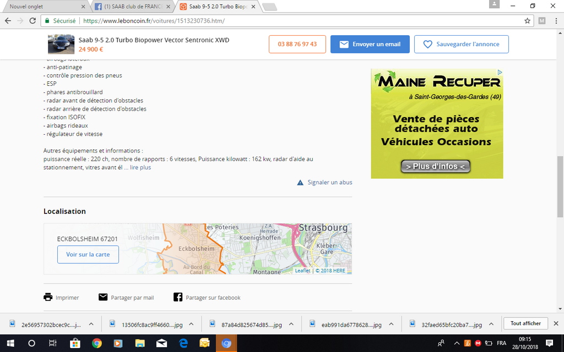The height and width of the screenshot is (352, 564).
Task: Open the M extension icon in toolbar
Action: tap(542, 21)
